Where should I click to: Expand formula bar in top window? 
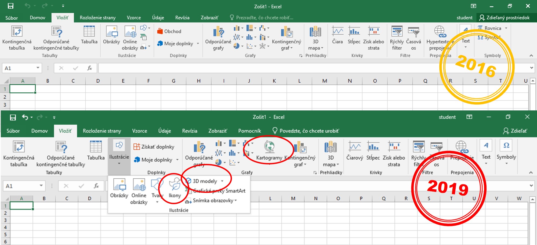pyautogui.click(x=531, y=68)
